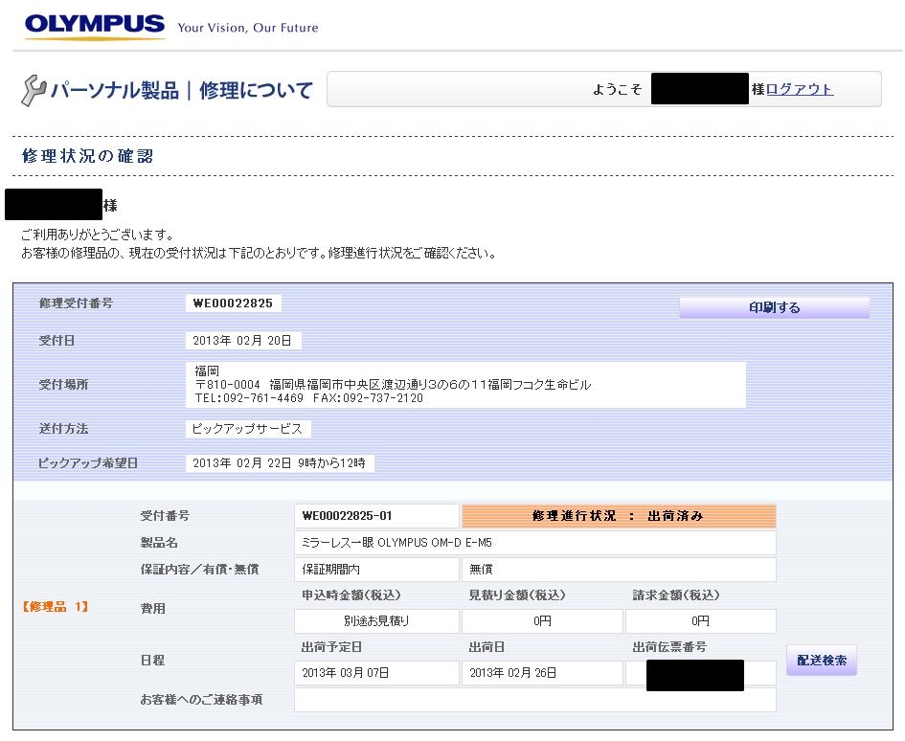Click the 【修理品 1】 label
The height and width of the screenshot is (741, 905).
(x=56, y=607)
